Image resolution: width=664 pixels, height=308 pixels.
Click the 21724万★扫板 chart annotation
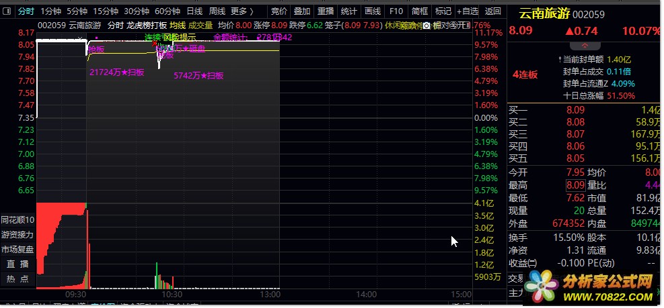pyautogui.click(x=117, y=72)
